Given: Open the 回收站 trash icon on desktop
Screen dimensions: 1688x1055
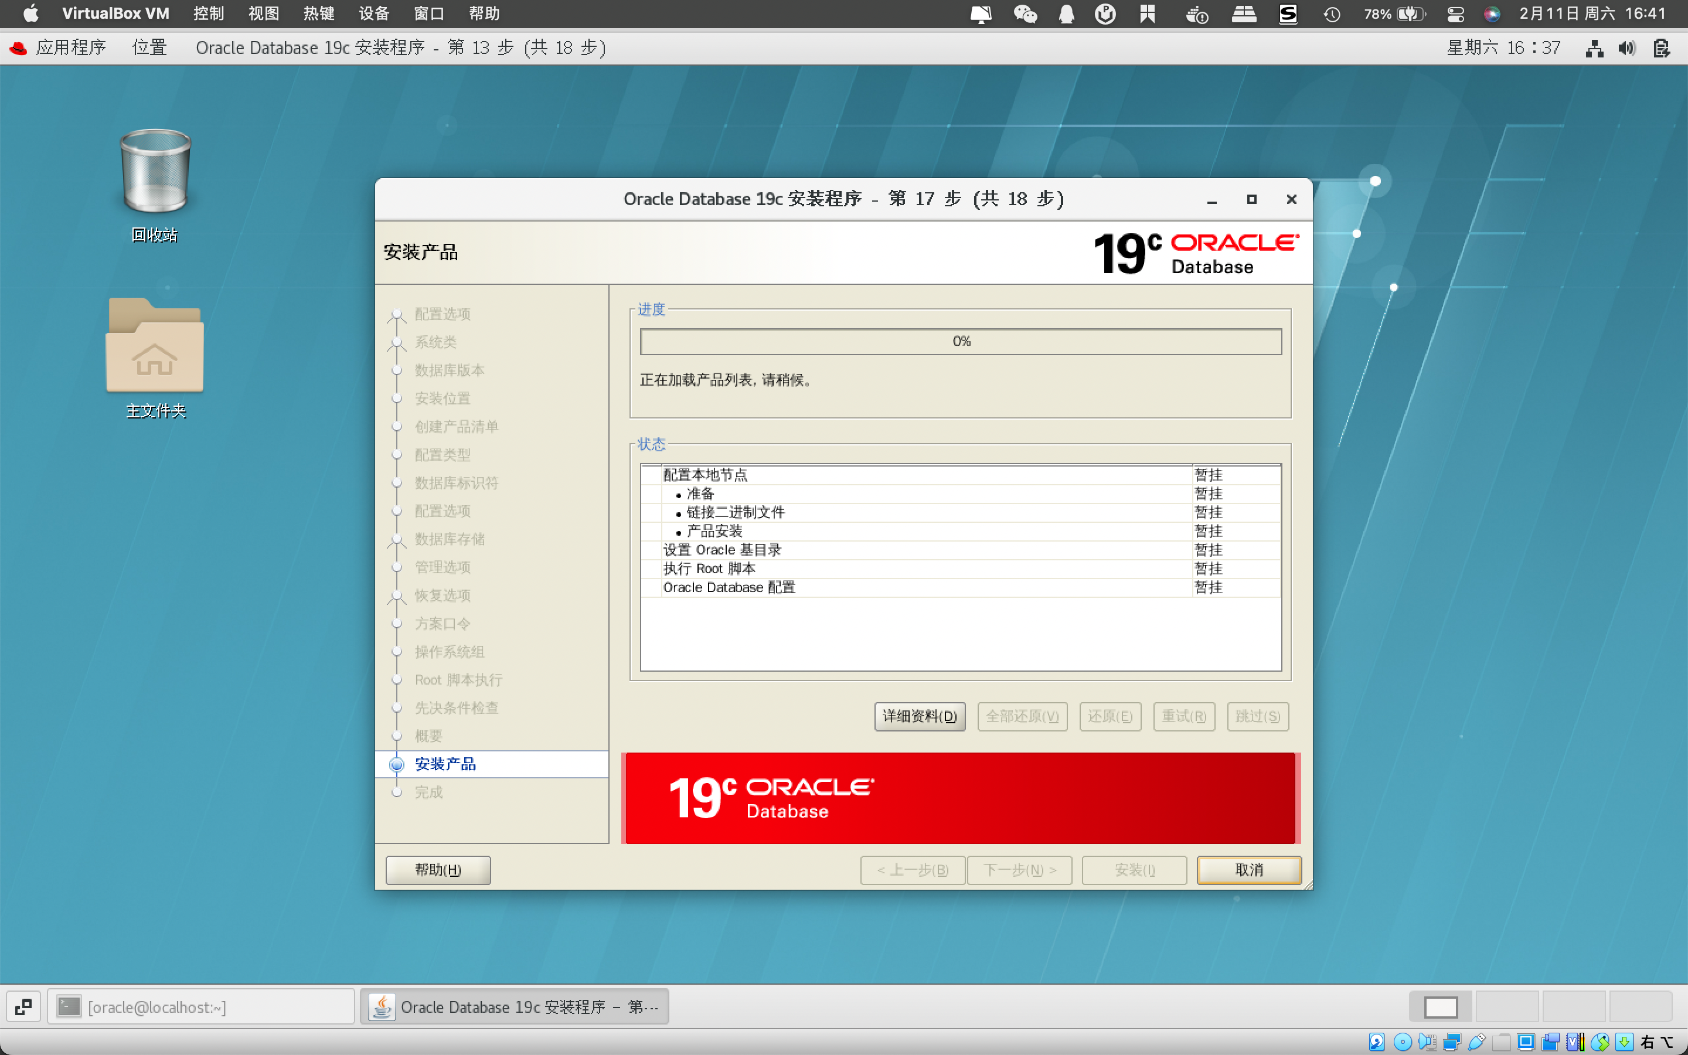Looking at the screenshot, I should pos(155,185).
